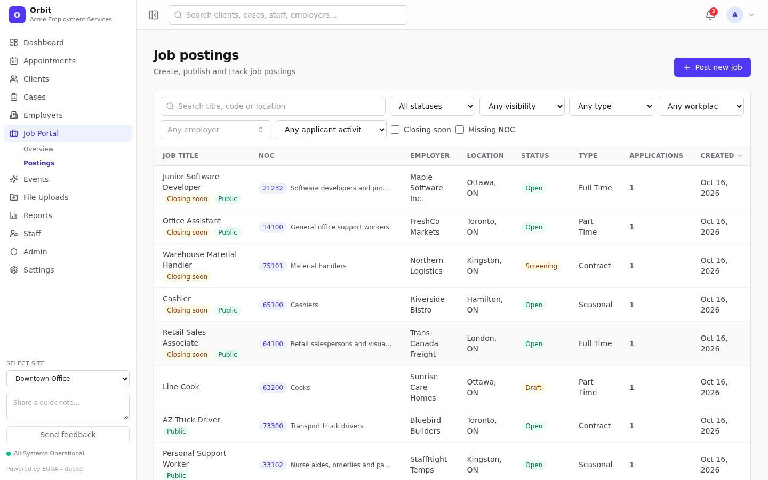Screen dimensions: 768x480
Task: Click the Share a quick note textbox
Action: pyautogui.click(x=68, y=407)
